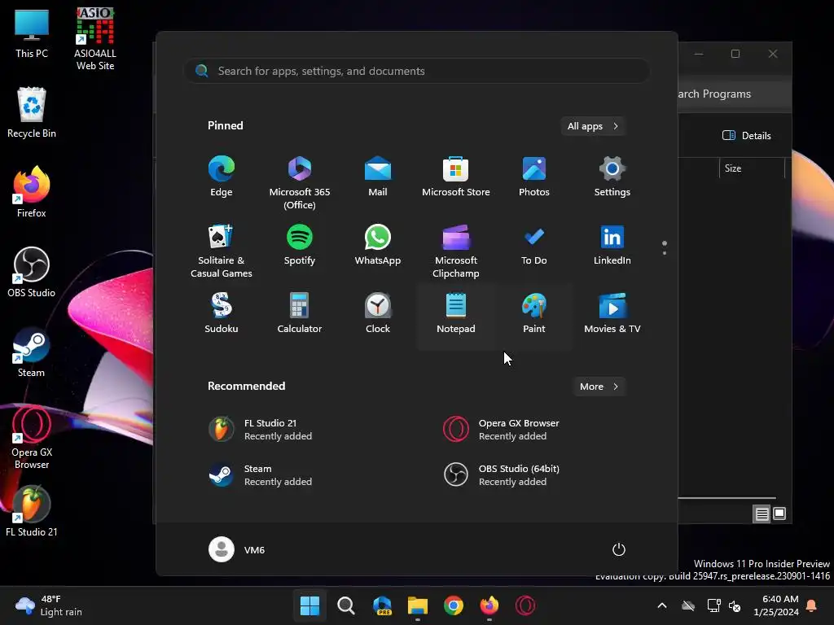Open the notification bell icon
834x625 pixels.
coord(812,605)
